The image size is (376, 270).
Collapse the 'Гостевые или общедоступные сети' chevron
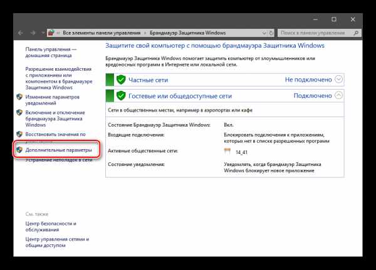pyautogui.click(x=338, y=95)
